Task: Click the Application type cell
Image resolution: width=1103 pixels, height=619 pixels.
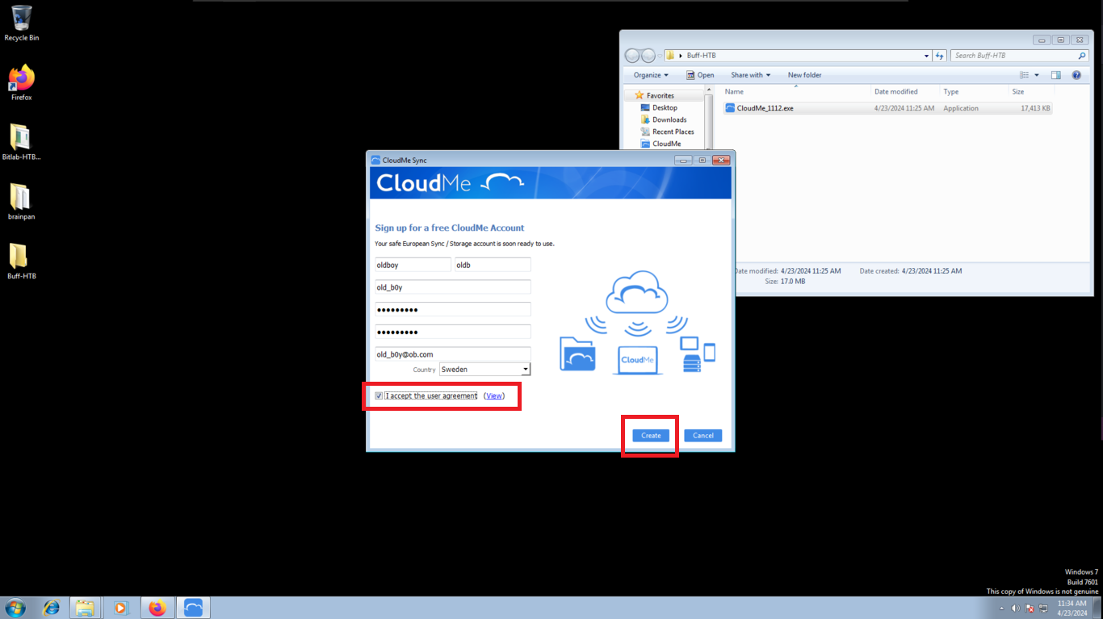Action: (961, 108)
